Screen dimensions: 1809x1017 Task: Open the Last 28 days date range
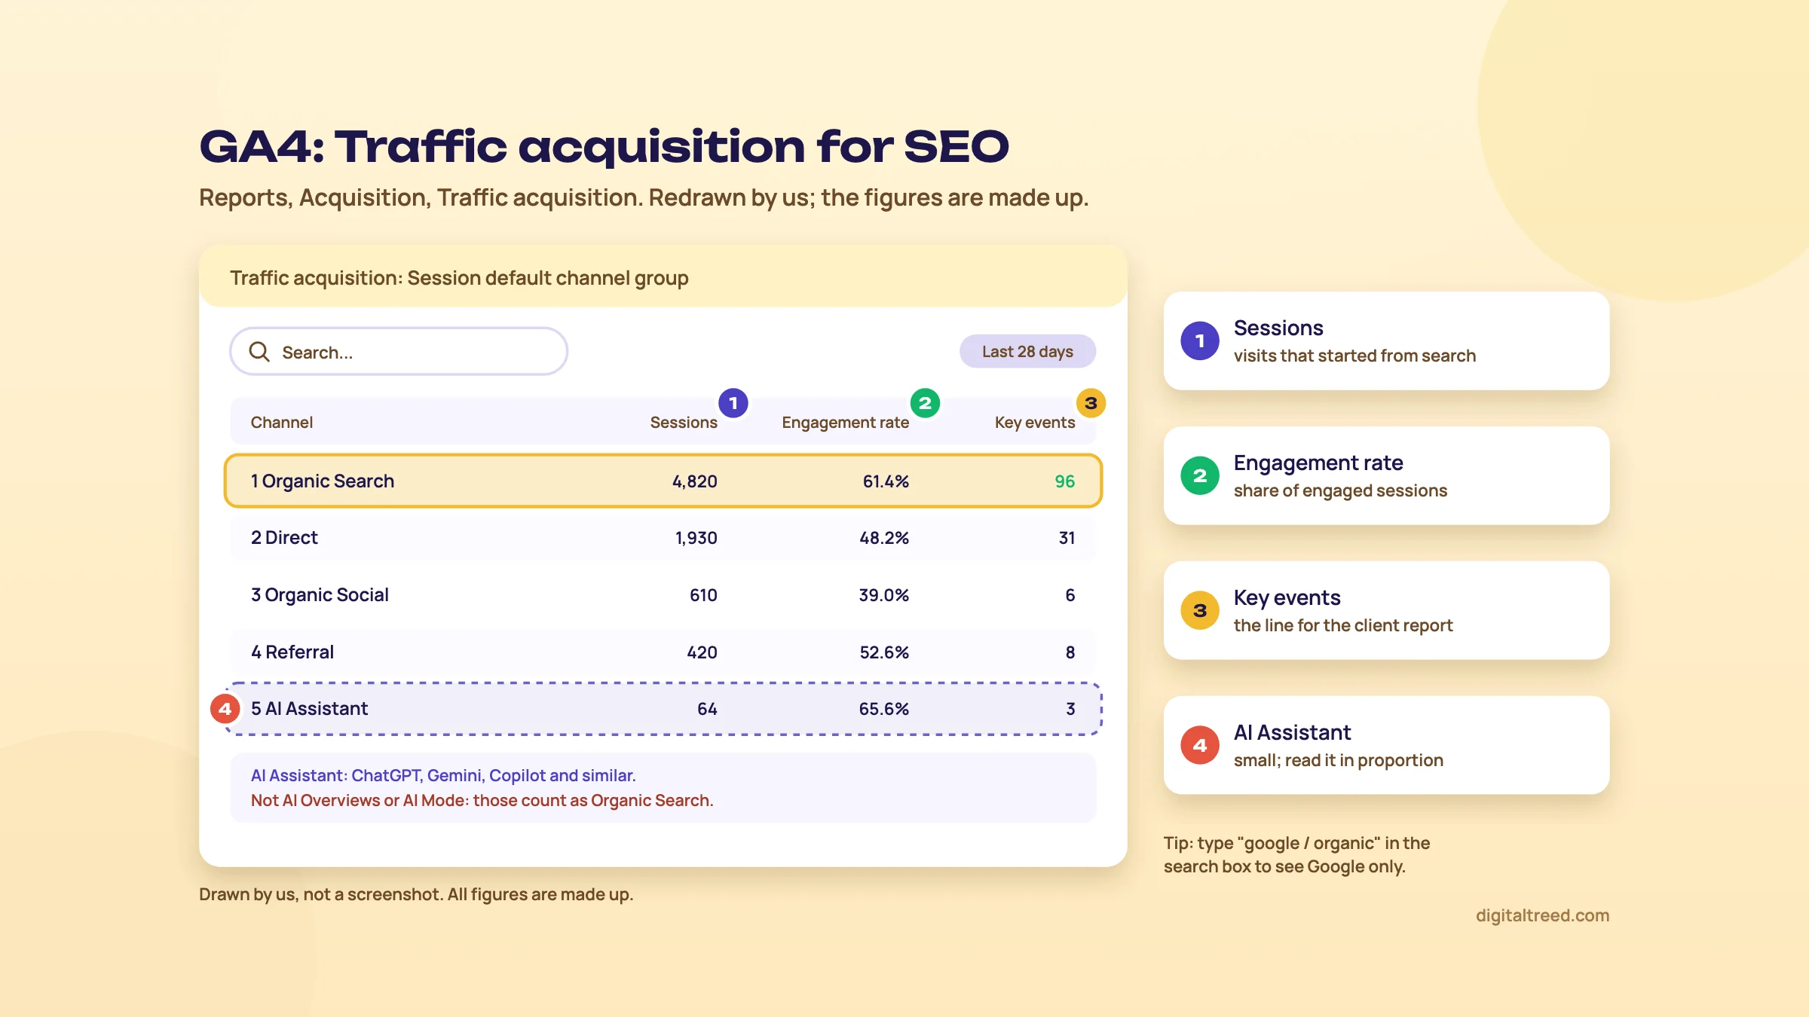point(1027,352)
